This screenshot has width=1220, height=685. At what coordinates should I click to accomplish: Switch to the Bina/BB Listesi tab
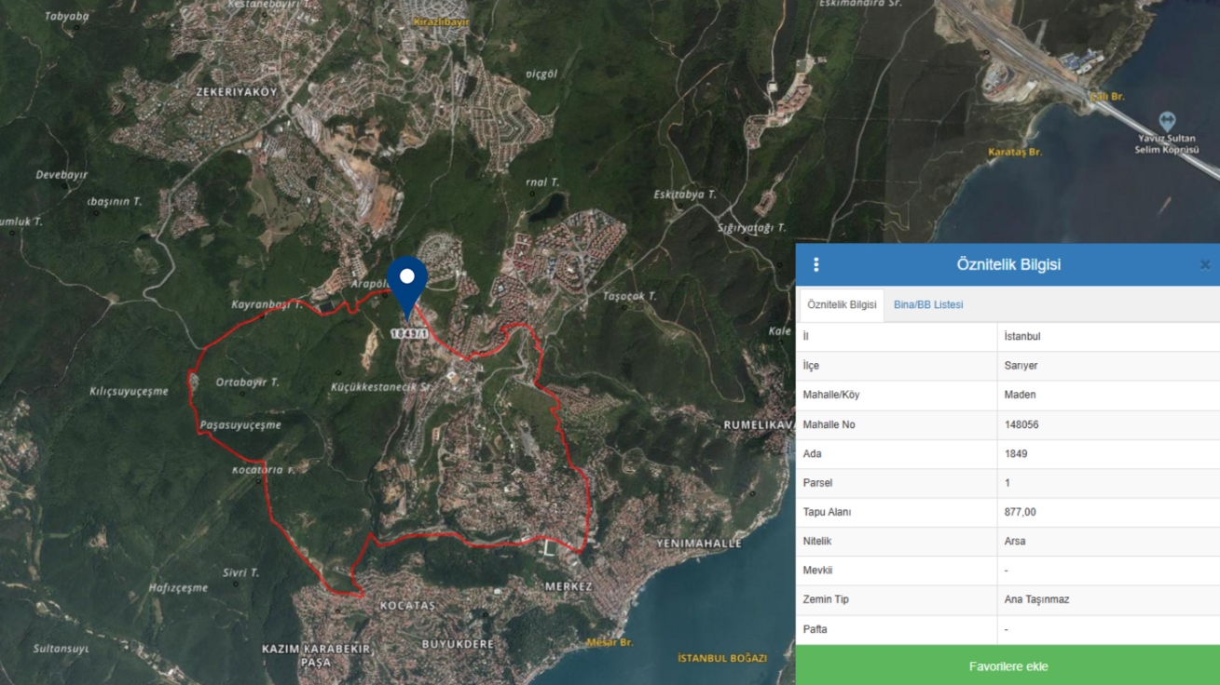[927, 305]
